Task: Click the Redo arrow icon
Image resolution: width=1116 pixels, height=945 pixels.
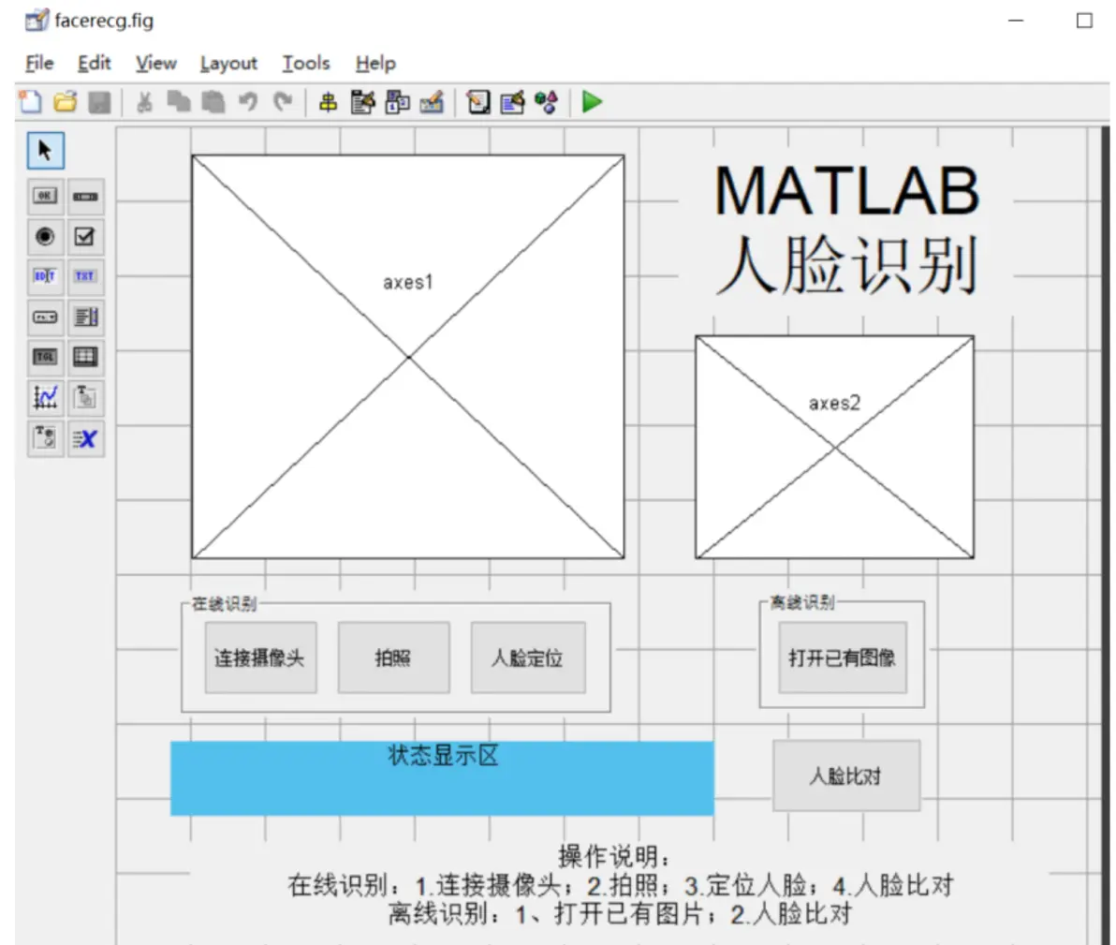Action: pyautogui.click(x=283, y=102)
